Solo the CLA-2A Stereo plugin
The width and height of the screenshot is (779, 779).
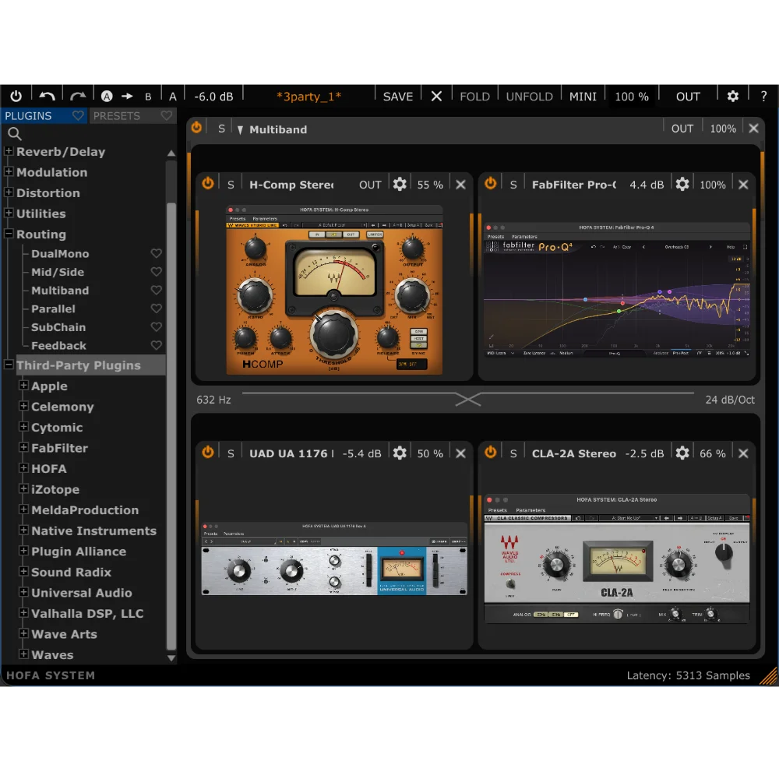pyautogui.click(x=513, y=453)
